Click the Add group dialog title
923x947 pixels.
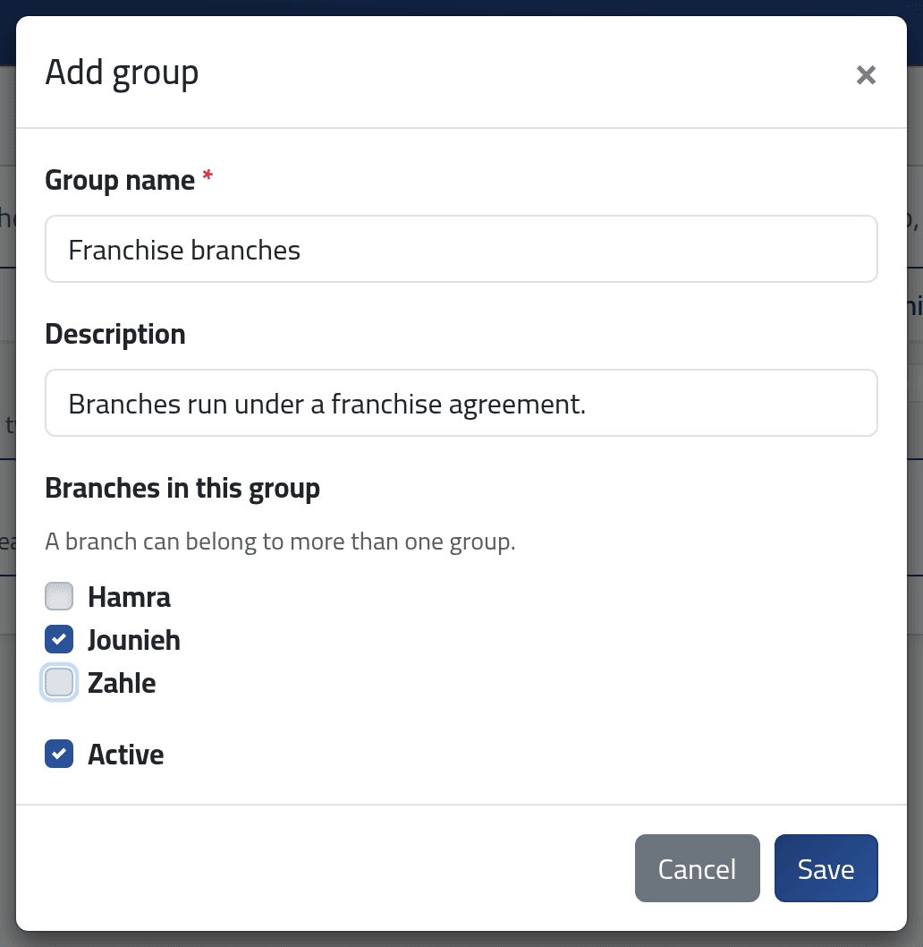[122, 73]
